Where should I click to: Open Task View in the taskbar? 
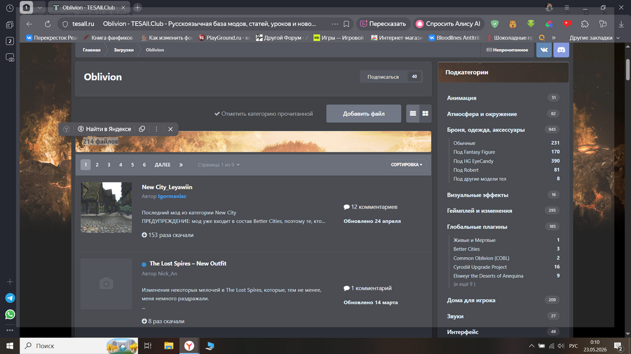click(x=148, y=346)
